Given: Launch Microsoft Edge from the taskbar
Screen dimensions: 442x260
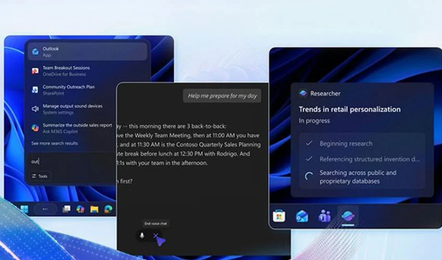Looking at the screenshot, I should point(108,209).
